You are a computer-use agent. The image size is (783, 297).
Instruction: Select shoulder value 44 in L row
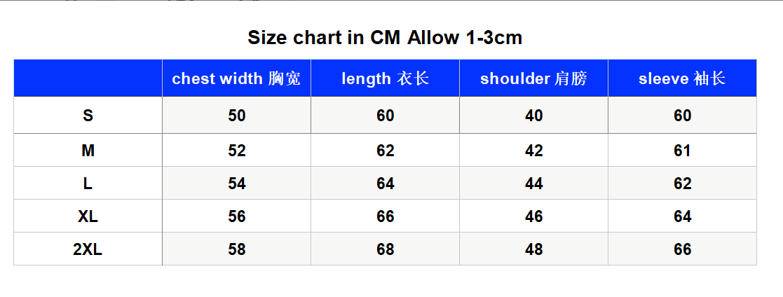(x=534, y=184)
